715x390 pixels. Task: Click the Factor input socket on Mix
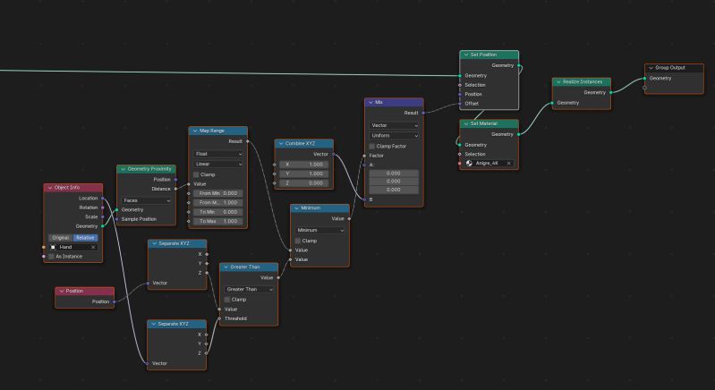pos(364,156)
